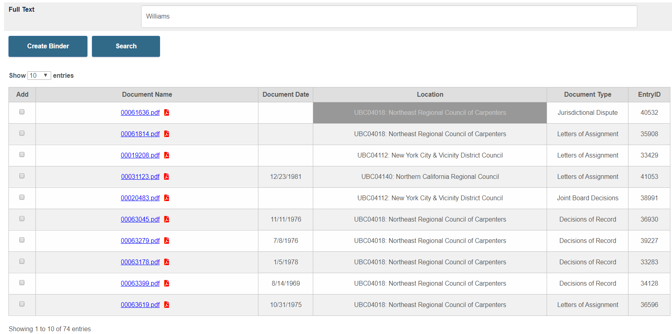This screenshot has height=334, width=672.
Task: Click the Full Text search field
Action: pos(389,17)
